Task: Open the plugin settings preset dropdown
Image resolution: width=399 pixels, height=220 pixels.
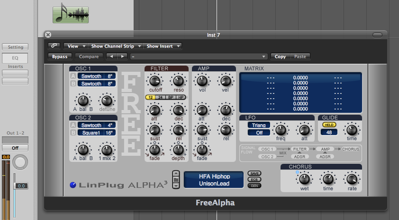Action: (x=199, y=57)
